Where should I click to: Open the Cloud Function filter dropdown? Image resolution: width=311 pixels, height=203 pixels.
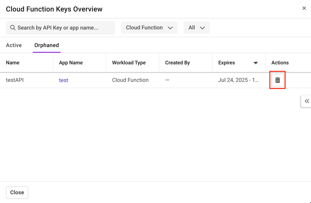point(149,28)
